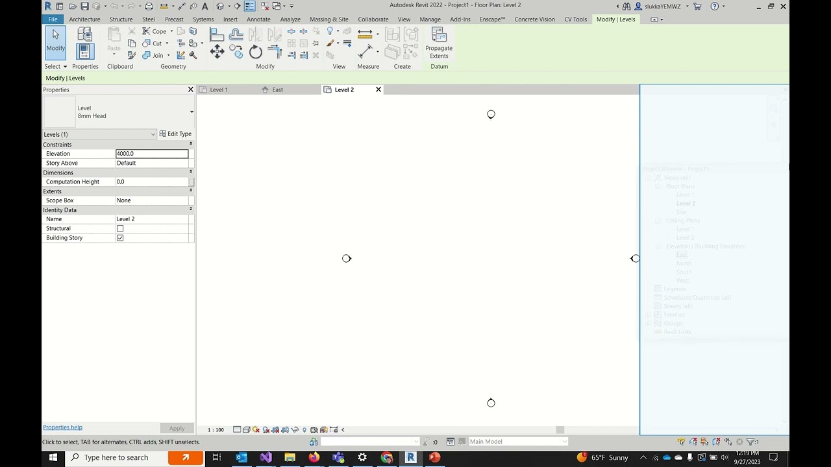
Task: Open the Massing & Site ribbon tab
Action: point(329,19)
